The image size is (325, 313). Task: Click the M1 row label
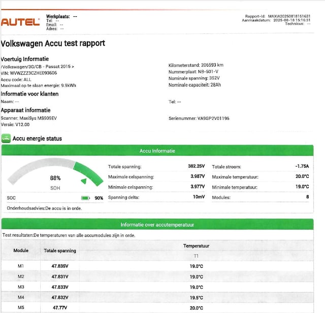(x=21, y=266)
